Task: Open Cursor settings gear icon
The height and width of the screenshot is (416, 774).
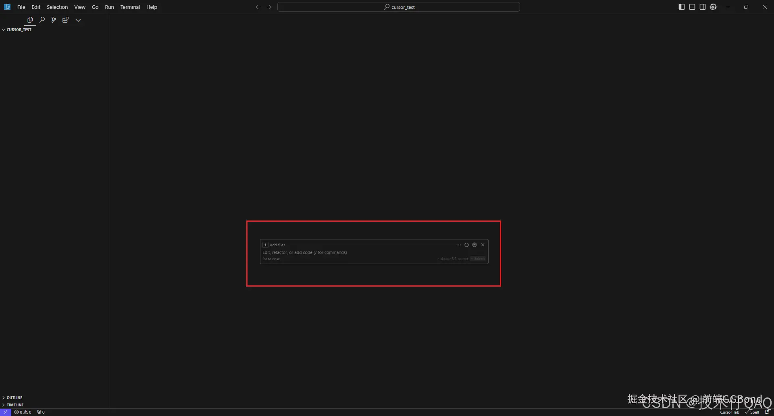Action: point(713,7)
